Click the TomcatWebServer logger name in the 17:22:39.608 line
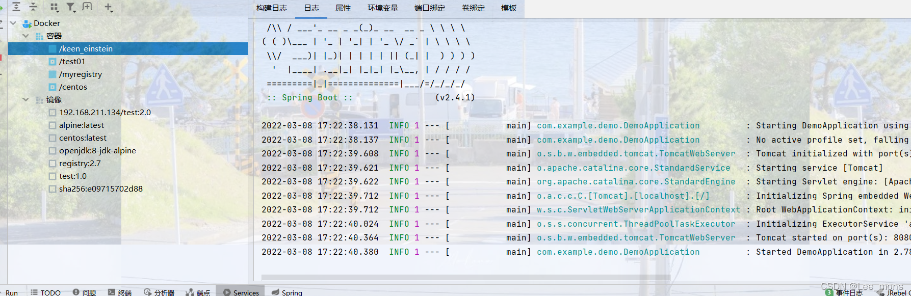The image size is (911, 296). 636,154
